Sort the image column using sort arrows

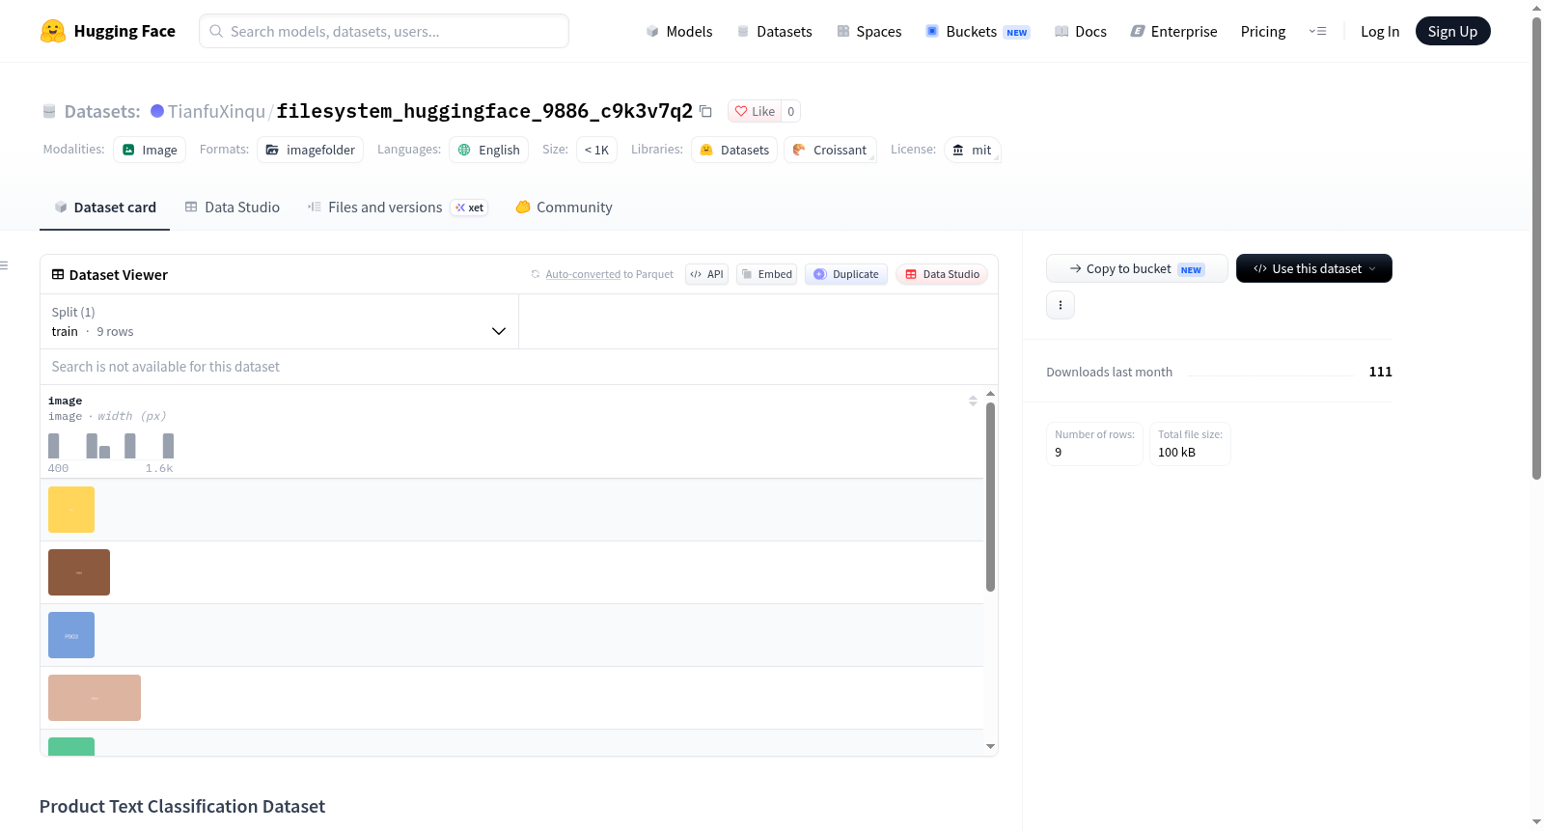973,401
